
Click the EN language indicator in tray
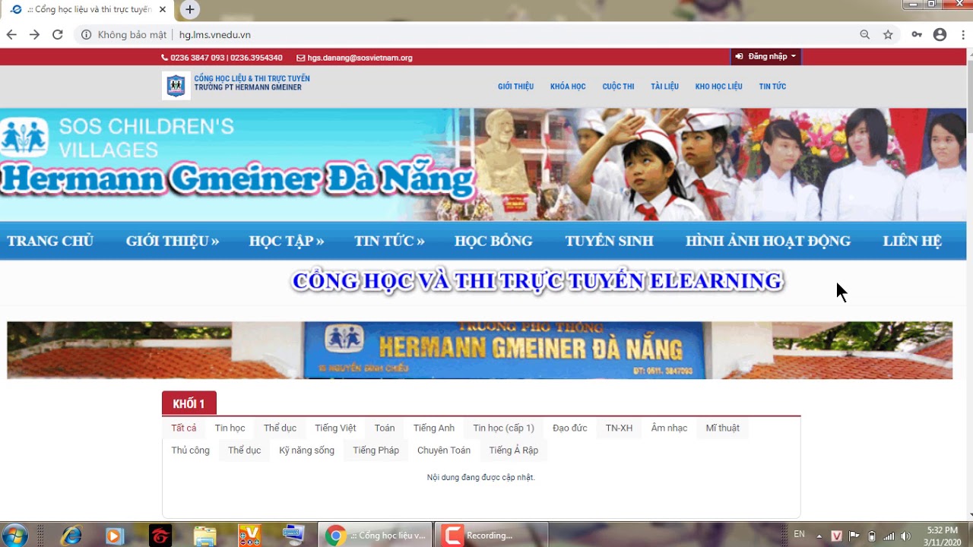[799, 535]
